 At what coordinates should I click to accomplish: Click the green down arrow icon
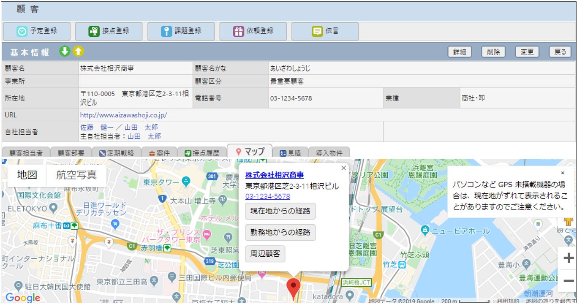[x=65, y=52]
